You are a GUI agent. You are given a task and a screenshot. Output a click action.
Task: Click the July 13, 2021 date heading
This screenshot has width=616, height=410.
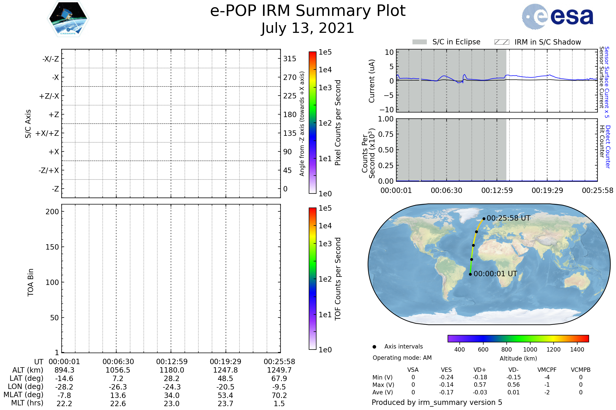(x=308, y=28)
